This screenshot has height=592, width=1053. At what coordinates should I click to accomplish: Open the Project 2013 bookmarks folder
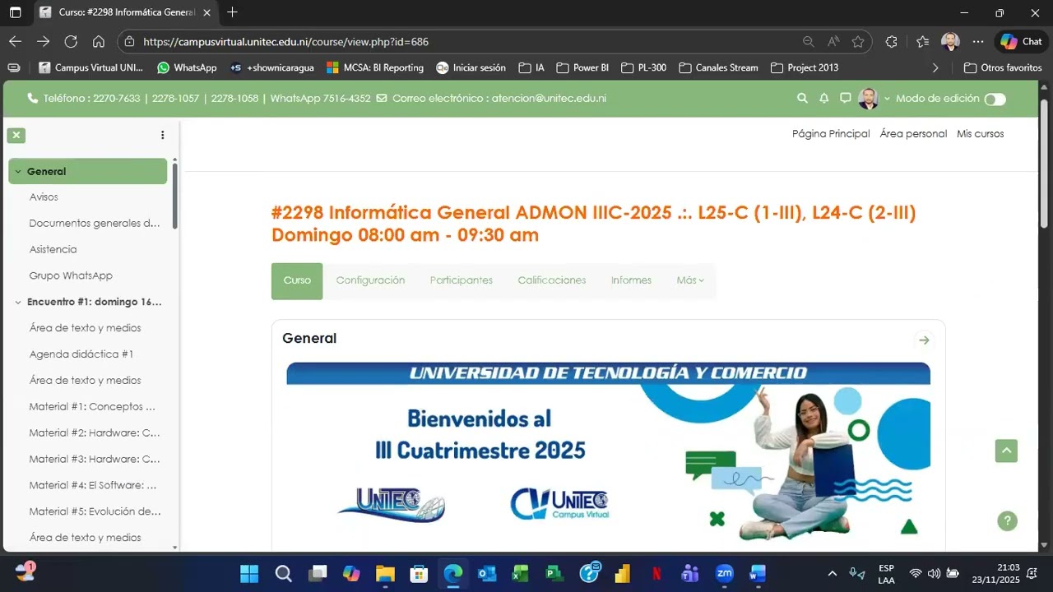point(805,67)
